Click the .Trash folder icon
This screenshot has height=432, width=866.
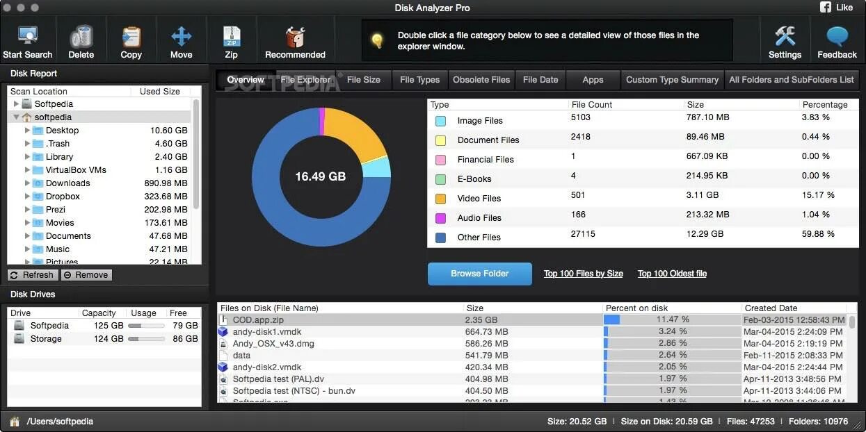tap(38, 144)
